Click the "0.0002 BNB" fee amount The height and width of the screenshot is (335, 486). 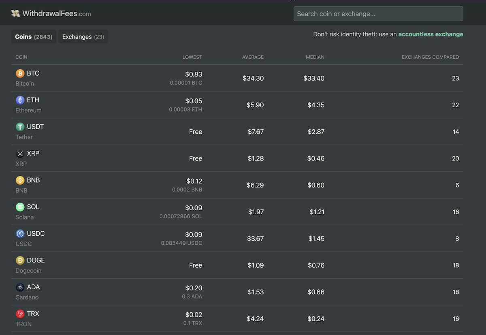(x=187, y=190)
